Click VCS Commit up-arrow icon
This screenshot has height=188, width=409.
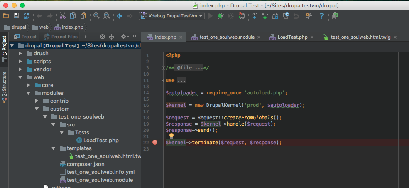(265, 16)
